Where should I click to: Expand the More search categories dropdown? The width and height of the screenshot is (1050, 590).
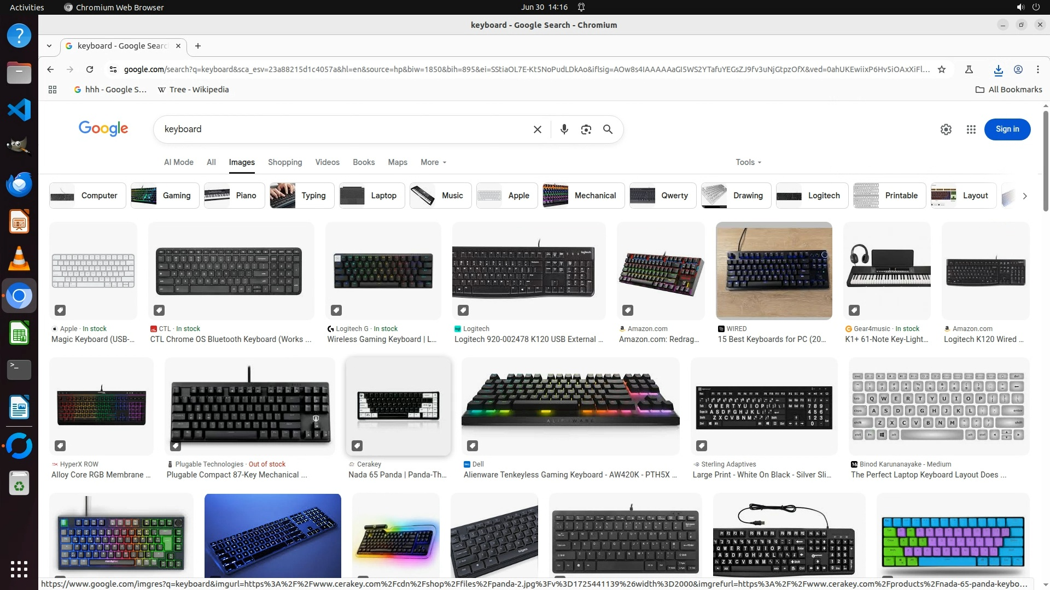[433, 162]
